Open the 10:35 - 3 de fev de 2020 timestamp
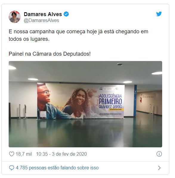This screenshot has width=175, height=178. point(61,154)
